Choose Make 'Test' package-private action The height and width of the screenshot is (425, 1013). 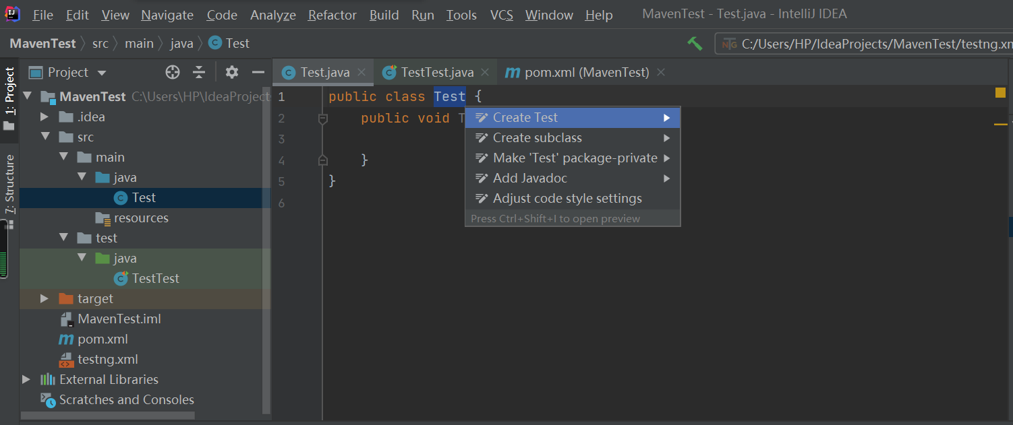[x=573, y=158]
